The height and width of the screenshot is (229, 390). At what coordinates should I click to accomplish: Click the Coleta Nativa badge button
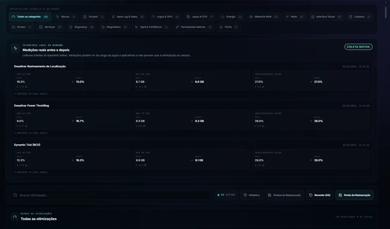click(x=358, y=47)
